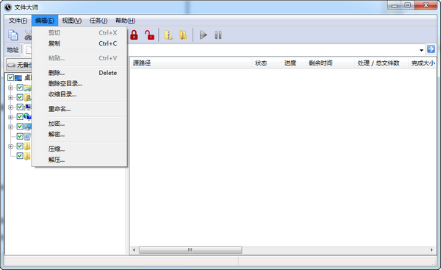The image size is (441, 270).
Task: Uncheck the user folder row checkbox
Action: click(x=20, y=97)
